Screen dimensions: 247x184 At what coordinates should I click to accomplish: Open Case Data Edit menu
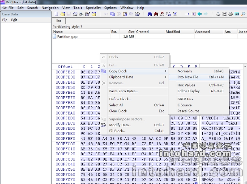14,20
